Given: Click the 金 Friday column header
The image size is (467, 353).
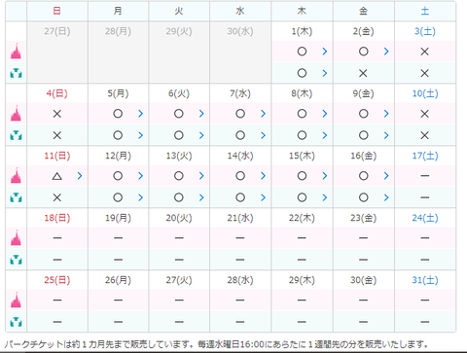Looking at the screenshot, I should click(x=364, y=11).
